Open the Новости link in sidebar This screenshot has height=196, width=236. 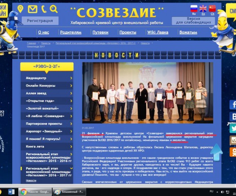[31, 180]
